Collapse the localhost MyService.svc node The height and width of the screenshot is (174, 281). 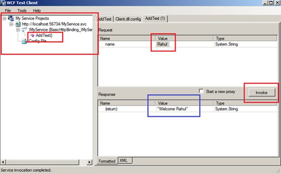[x=11, y=24]
